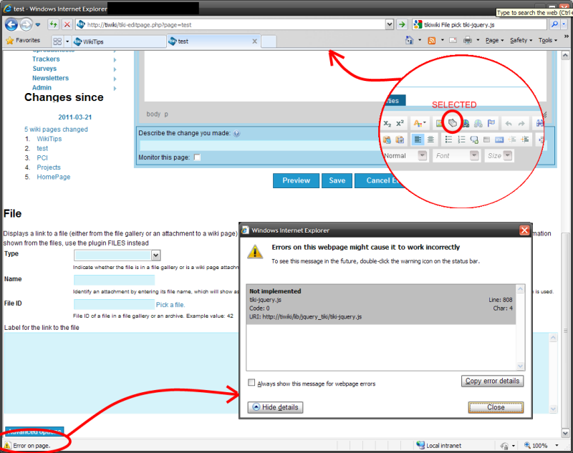Select the subscript icon in magnified toolbar
Image resolution: width=573 pixels, height=453 pixels.
tap(387, 123)
